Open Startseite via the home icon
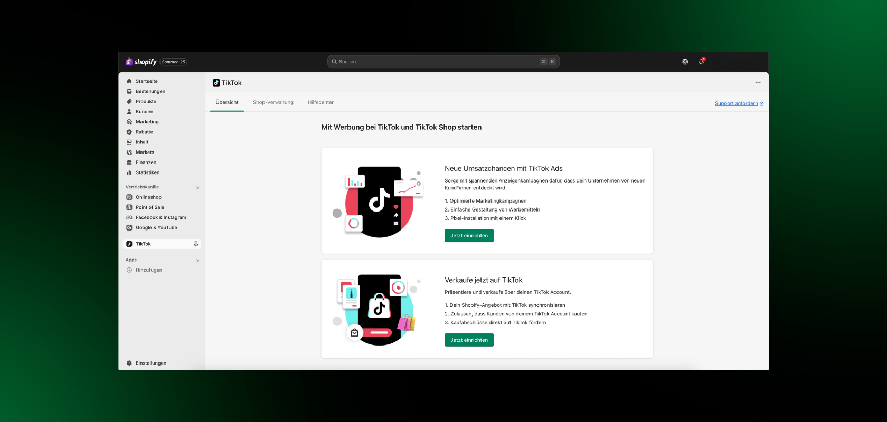The height and width of the screenshot is (422, 887). point(129,81)
